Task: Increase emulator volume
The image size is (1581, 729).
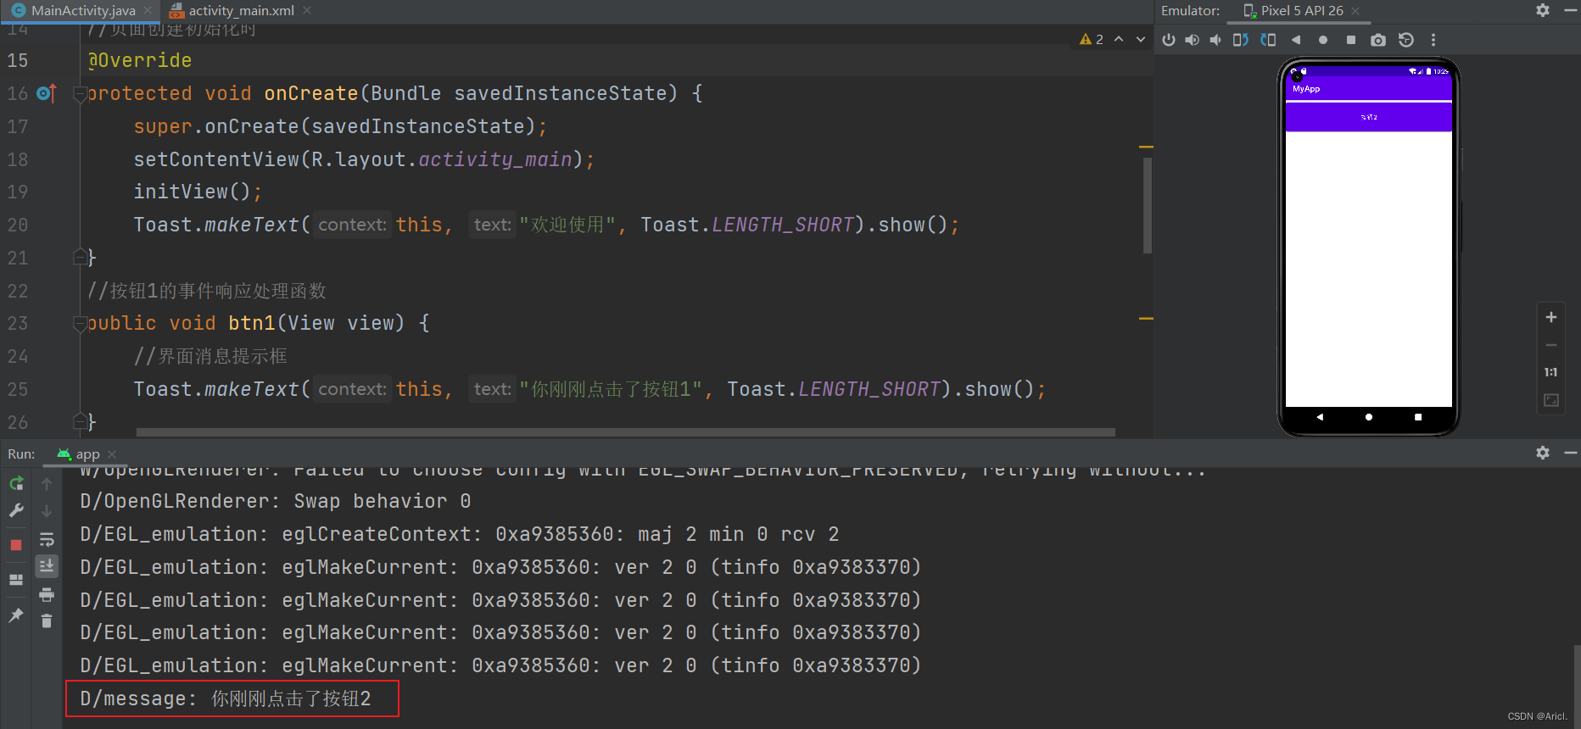Action: [x=1193, y=40]
